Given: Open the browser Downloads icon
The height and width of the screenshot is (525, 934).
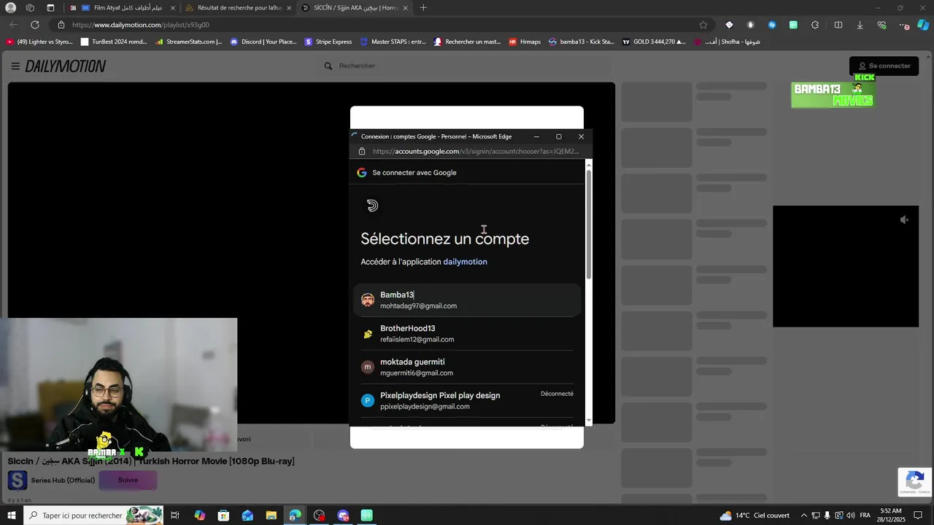Looking at the screenshot, I should pos(860,25).
